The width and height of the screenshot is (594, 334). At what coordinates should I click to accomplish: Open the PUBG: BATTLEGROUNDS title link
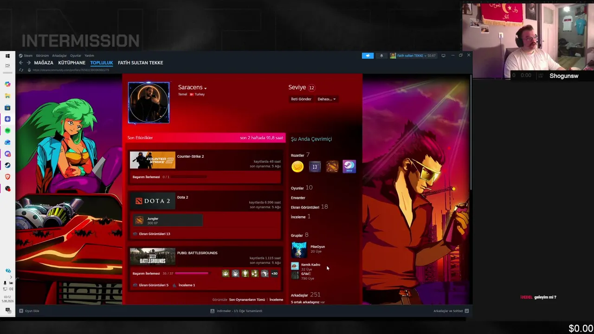(x=197, y=253)
